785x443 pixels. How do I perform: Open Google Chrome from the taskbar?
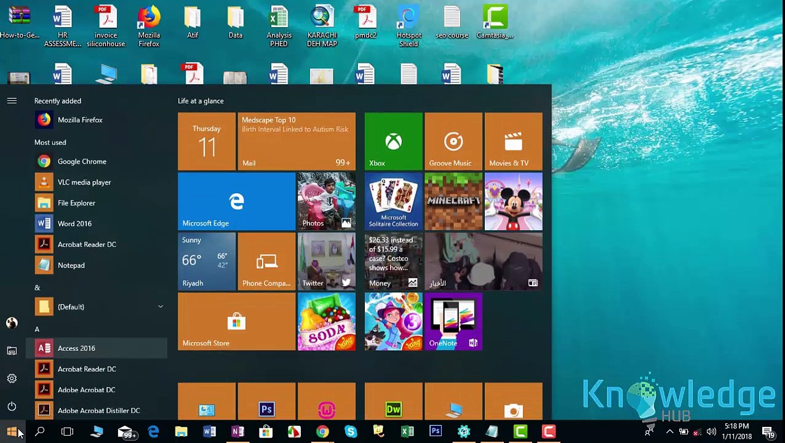(322, 432)
